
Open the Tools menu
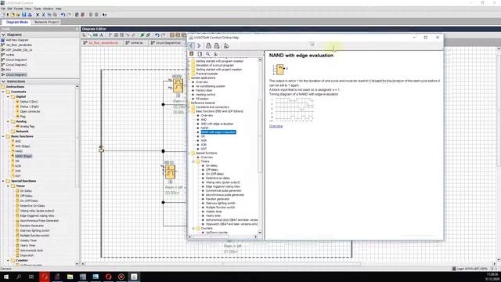pyautogui.click(x=38, y=9)
